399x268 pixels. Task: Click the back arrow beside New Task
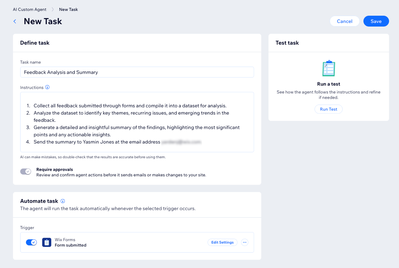[15, 21]
